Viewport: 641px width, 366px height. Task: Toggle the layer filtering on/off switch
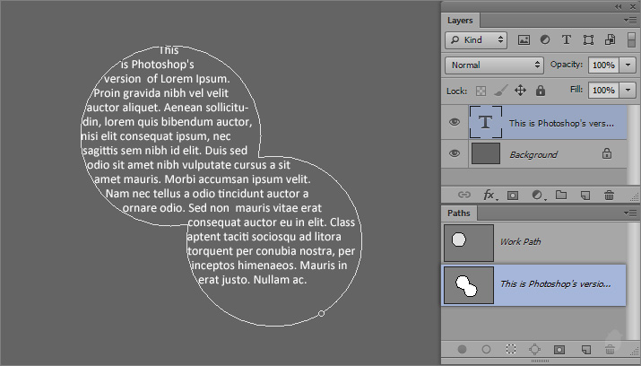tap(611, 40)
